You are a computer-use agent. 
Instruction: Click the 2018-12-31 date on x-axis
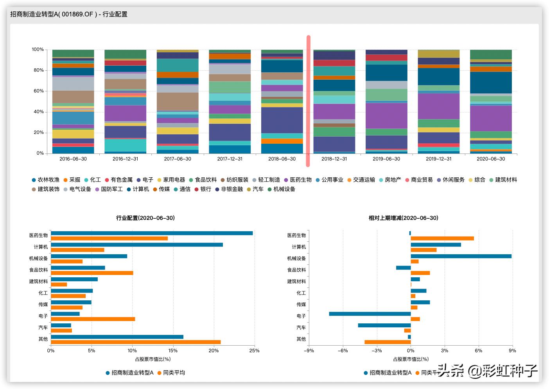coord(334,159)
